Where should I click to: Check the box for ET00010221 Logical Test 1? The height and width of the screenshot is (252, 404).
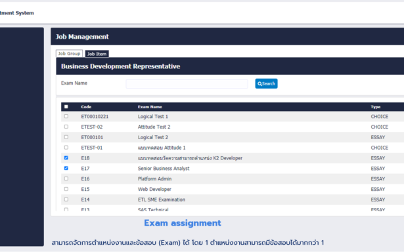pyautogui.click(x=66, y=116)
